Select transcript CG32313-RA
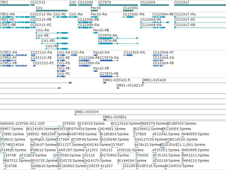The width and height of the screenshot is (226, 170). [33, 17]
